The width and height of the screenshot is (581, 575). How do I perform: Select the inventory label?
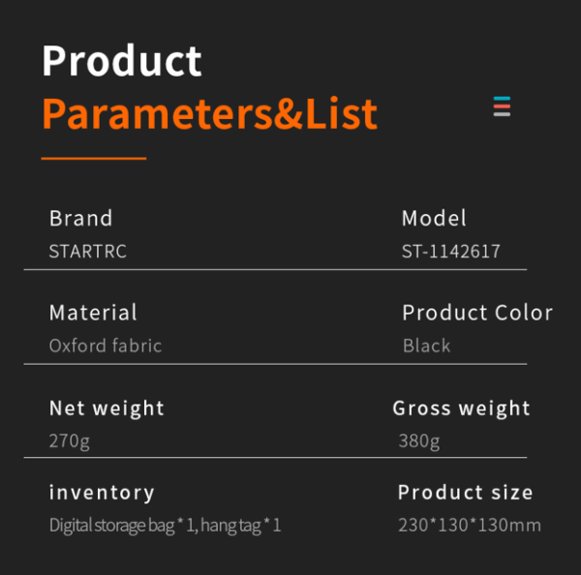coord(102,493)
